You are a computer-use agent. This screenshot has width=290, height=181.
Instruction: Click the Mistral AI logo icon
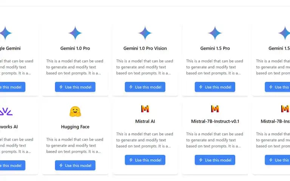145,109
